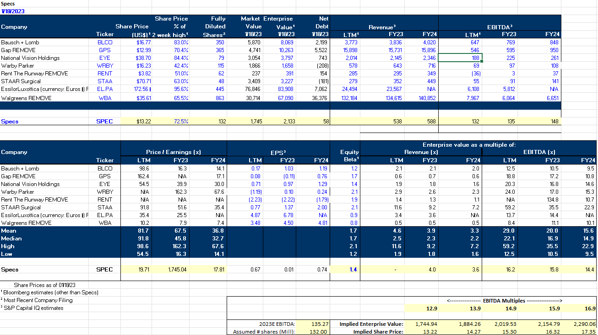Click Walgreens EPS FY24 4.81
The height and width of the screenshot is (335, 598).
pos(323,223)
